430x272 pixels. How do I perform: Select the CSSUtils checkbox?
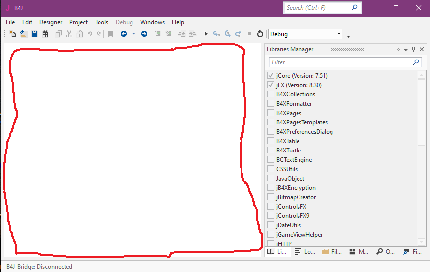point(271,169)
